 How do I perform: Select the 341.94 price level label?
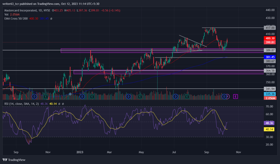point(270,89)
